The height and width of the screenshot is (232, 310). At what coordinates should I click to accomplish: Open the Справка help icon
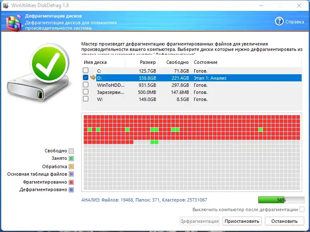(279, 21)
